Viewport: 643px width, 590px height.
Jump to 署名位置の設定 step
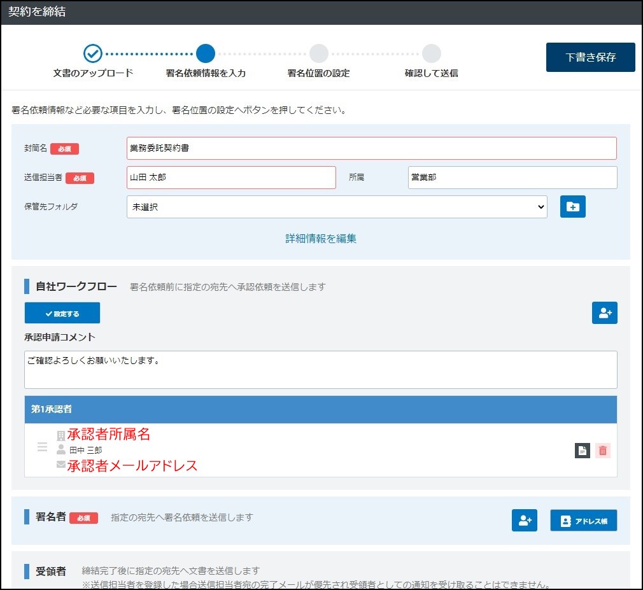pyautogui.click(x=318, y=53)
